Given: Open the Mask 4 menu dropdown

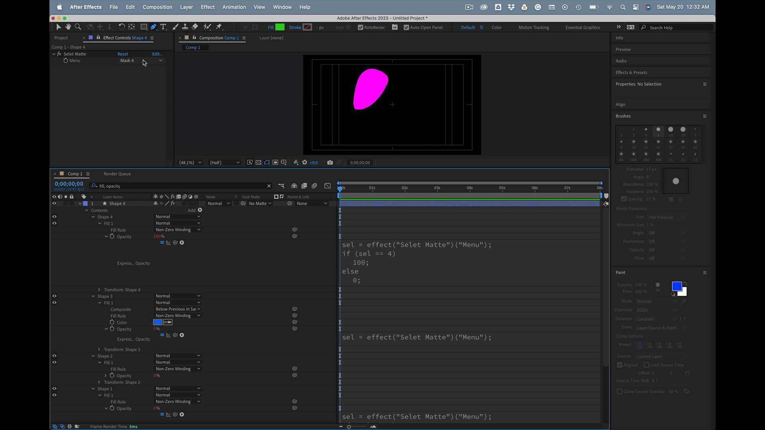Looking at the screenshot, I should click(141, 61).
